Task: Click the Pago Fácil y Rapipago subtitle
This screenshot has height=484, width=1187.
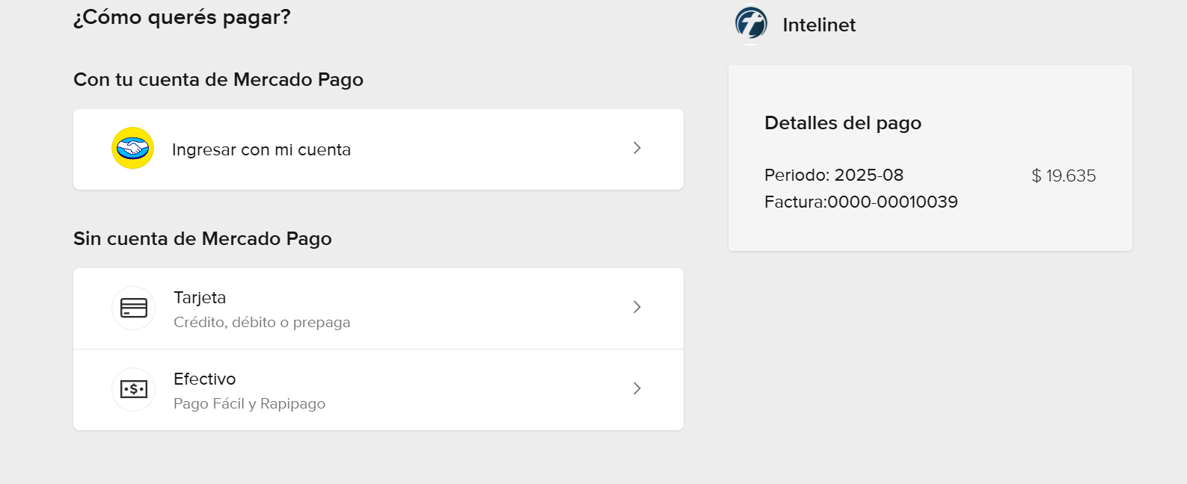Action: [x=249, y=404]
